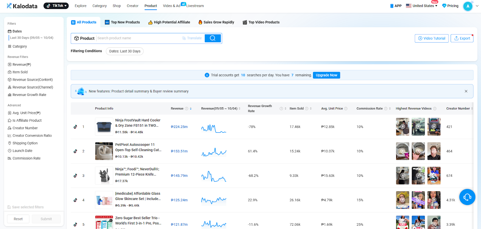481x229 pixels.
Task: Click the Kalodata logo
Action: tap(22, 6)
